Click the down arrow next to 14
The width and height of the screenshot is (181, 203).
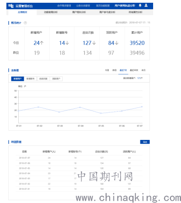click(x=67, y=43)
